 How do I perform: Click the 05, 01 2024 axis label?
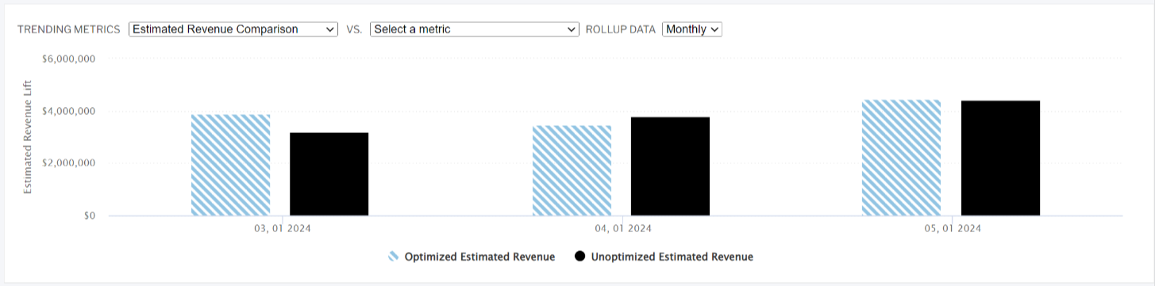(x=952, y=229)
